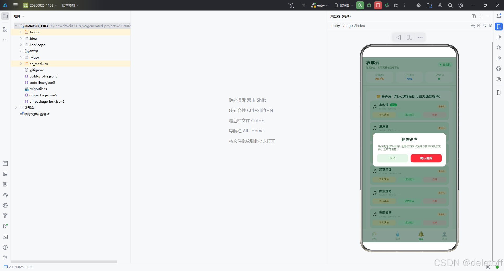Click the back arrow above phone preview
This screenshot has width=504, height=271.
[x=398, y=37]
